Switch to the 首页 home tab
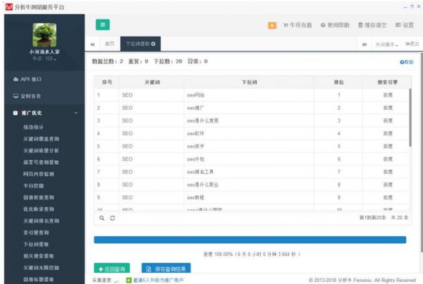Image resolution: width=423 pixels, height=284 pixels. click(x=109, y=44)
